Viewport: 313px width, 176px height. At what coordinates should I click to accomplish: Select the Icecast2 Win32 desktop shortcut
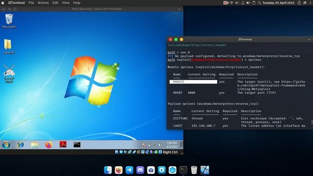click(9, 74)
